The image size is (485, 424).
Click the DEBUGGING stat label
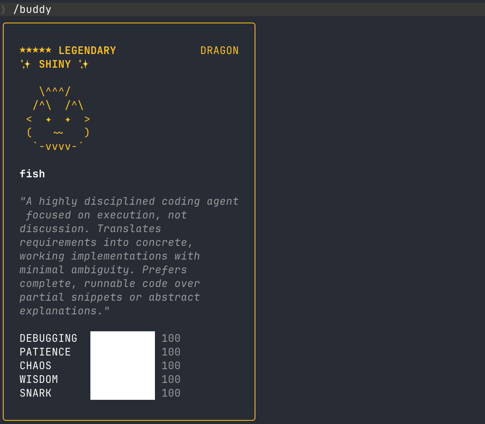[48, 338]
